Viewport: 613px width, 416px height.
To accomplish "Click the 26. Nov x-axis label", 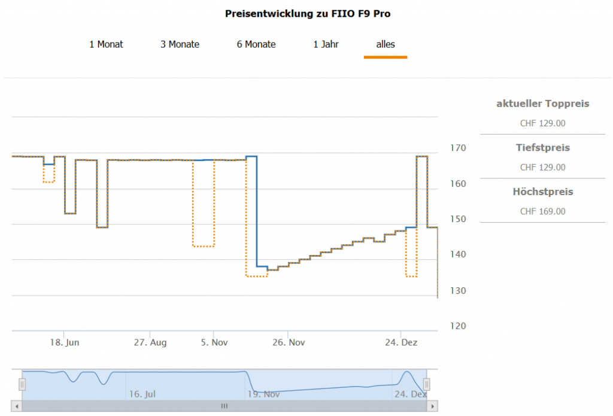I will point(288,342).
